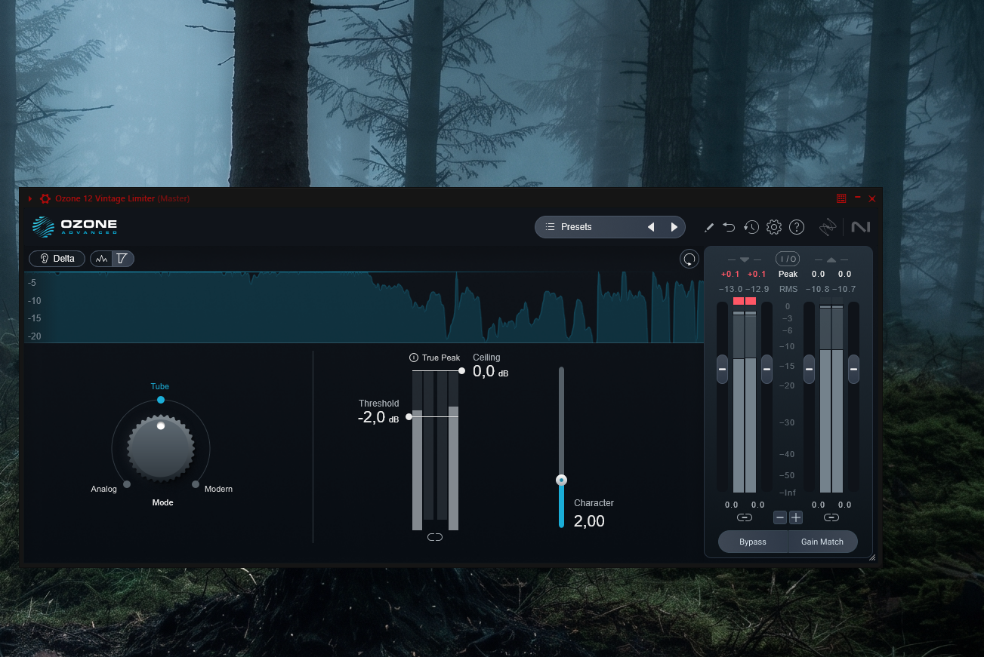Image resolution: width=984 pixels, height=657 pixels.
Task: Toggle True Peak limiting
Action: point(435,358)
